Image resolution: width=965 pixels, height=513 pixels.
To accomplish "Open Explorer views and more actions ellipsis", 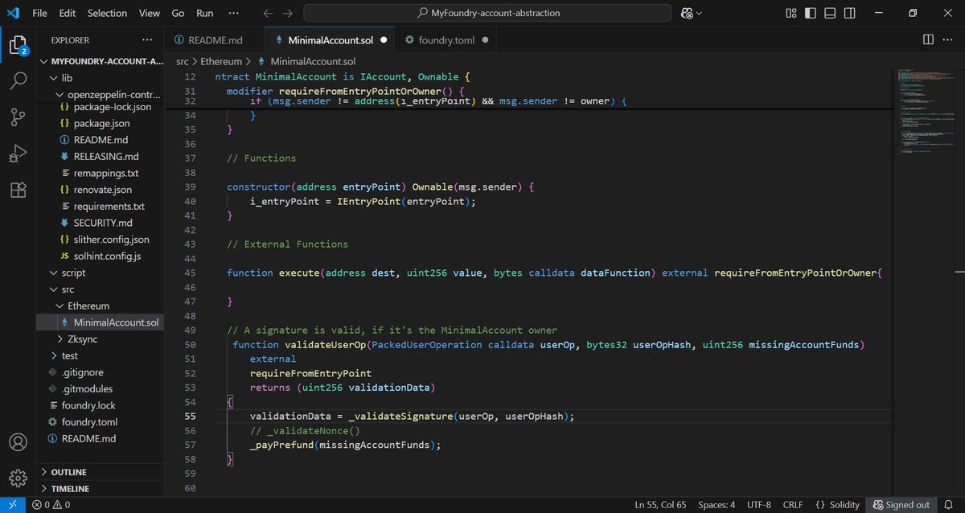I will coord(146,39).
